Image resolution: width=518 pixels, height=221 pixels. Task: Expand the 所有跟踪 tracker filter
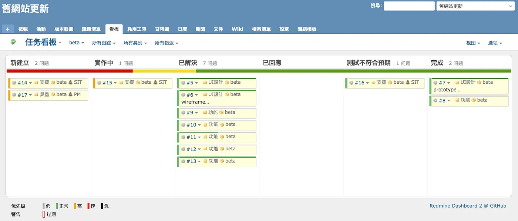pos(104,43)
